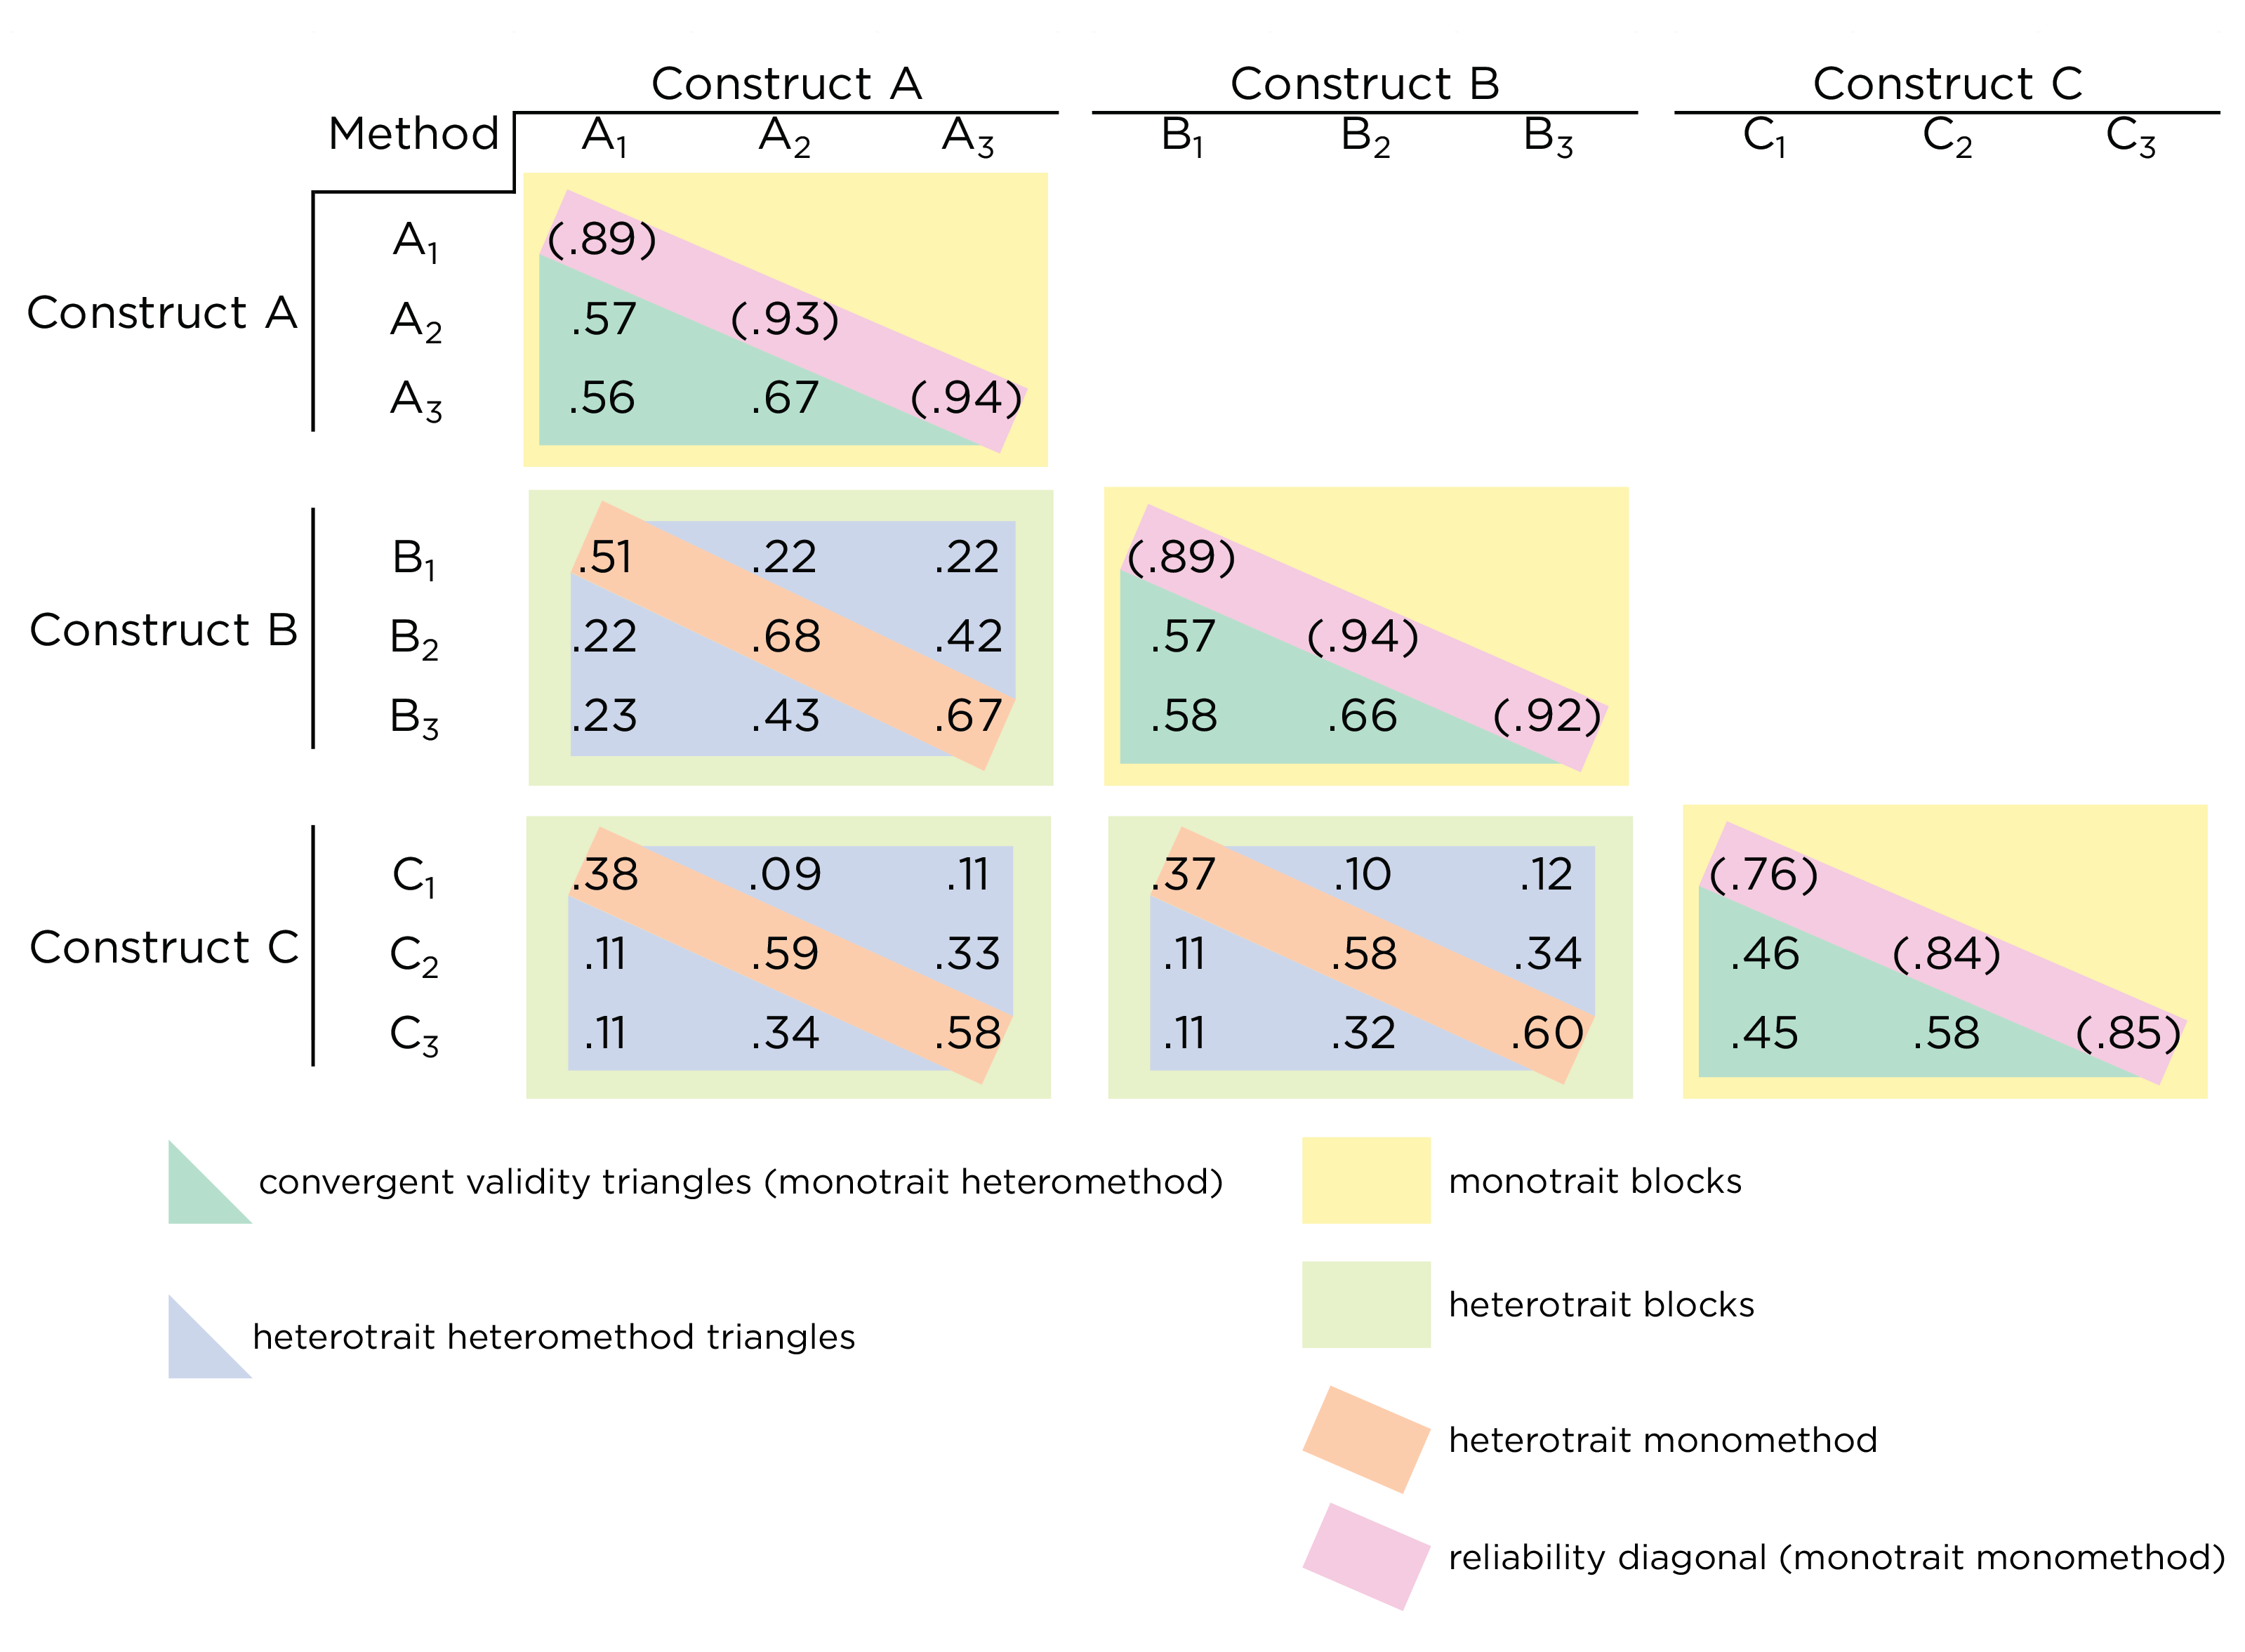Select the yellow monotrait blocks legend swatch
This screenshot has height=1652, width=2245.
click(x=1366, y=1180)
